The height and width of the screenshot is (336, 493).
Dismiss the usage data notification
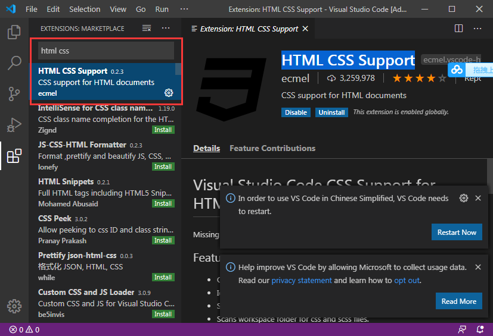[x=478, y=267]
